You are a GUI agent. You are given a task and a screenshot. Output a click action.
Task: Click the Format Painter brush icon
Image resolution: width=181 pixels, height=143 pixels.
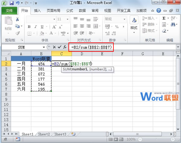(x=17, y=33)
